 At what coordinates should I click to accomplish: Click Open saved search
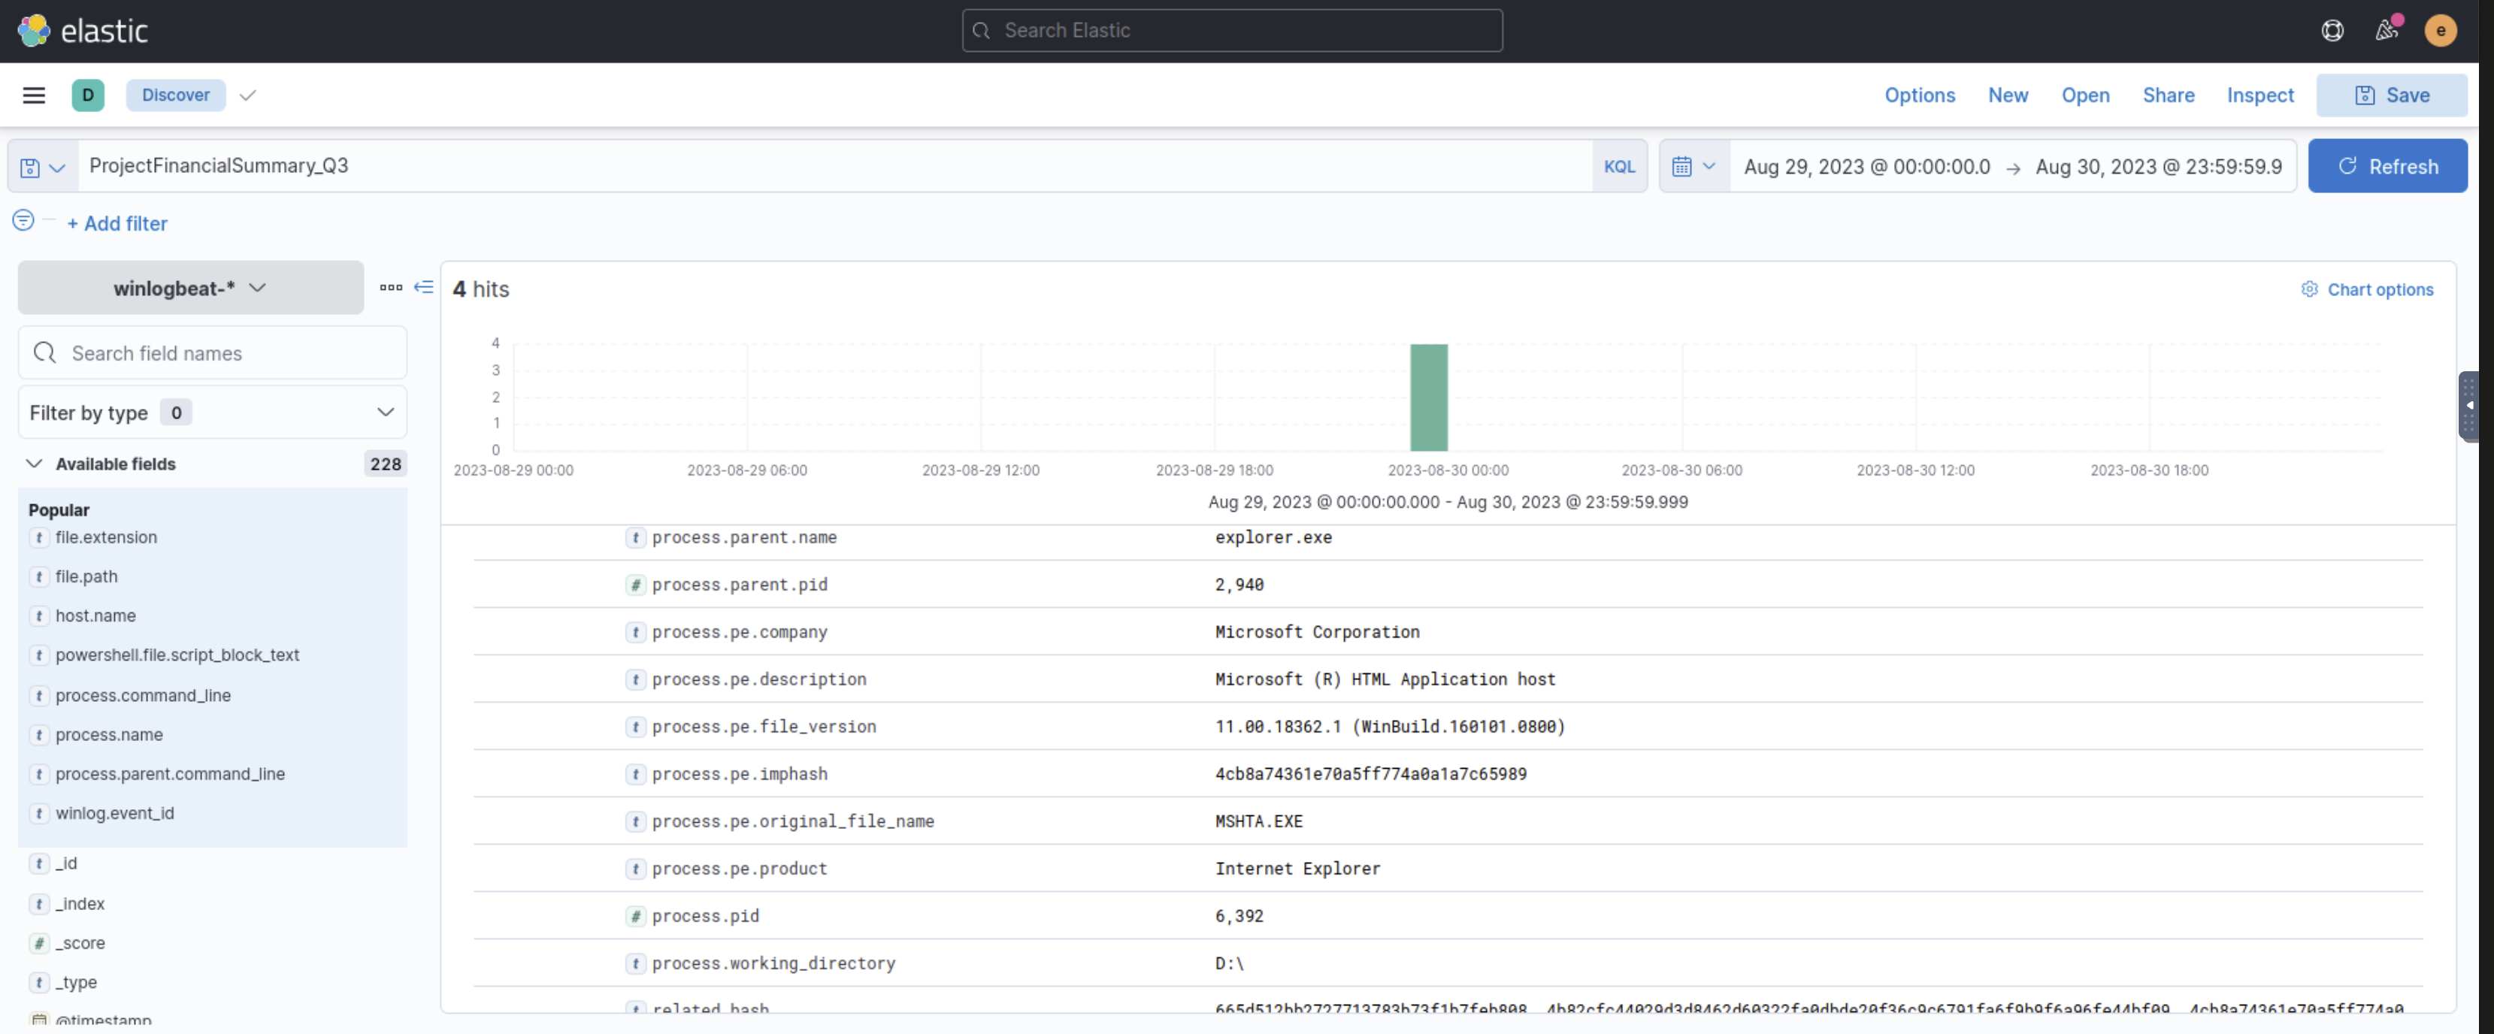point(2084,95)
